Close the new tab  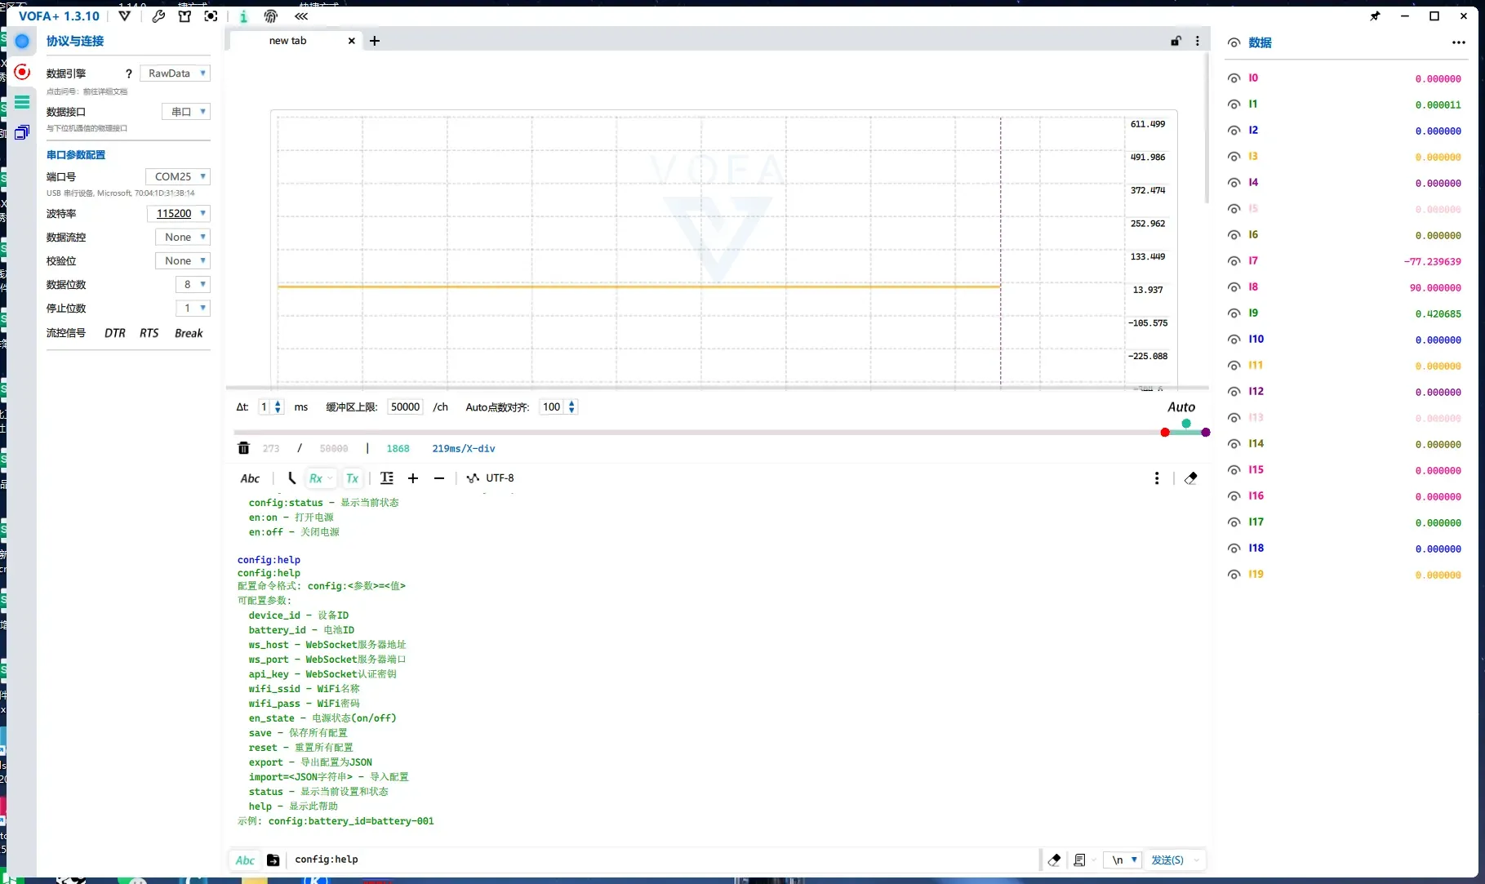pyautogui.click(x=352, y=41)
